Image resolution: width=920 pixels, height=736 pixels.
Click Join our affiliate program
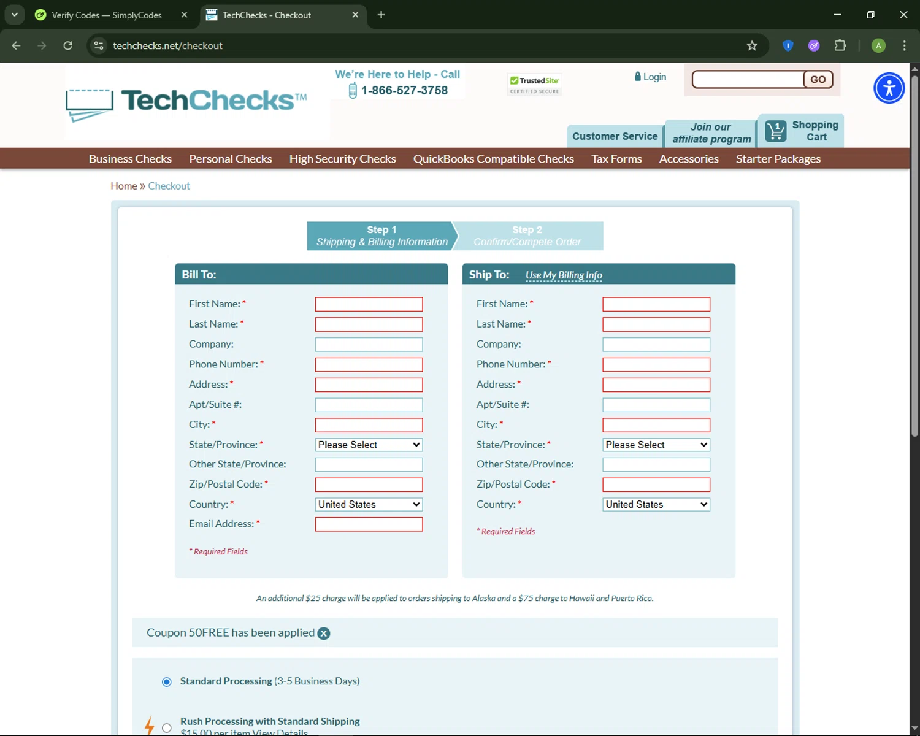click(711, 133)
